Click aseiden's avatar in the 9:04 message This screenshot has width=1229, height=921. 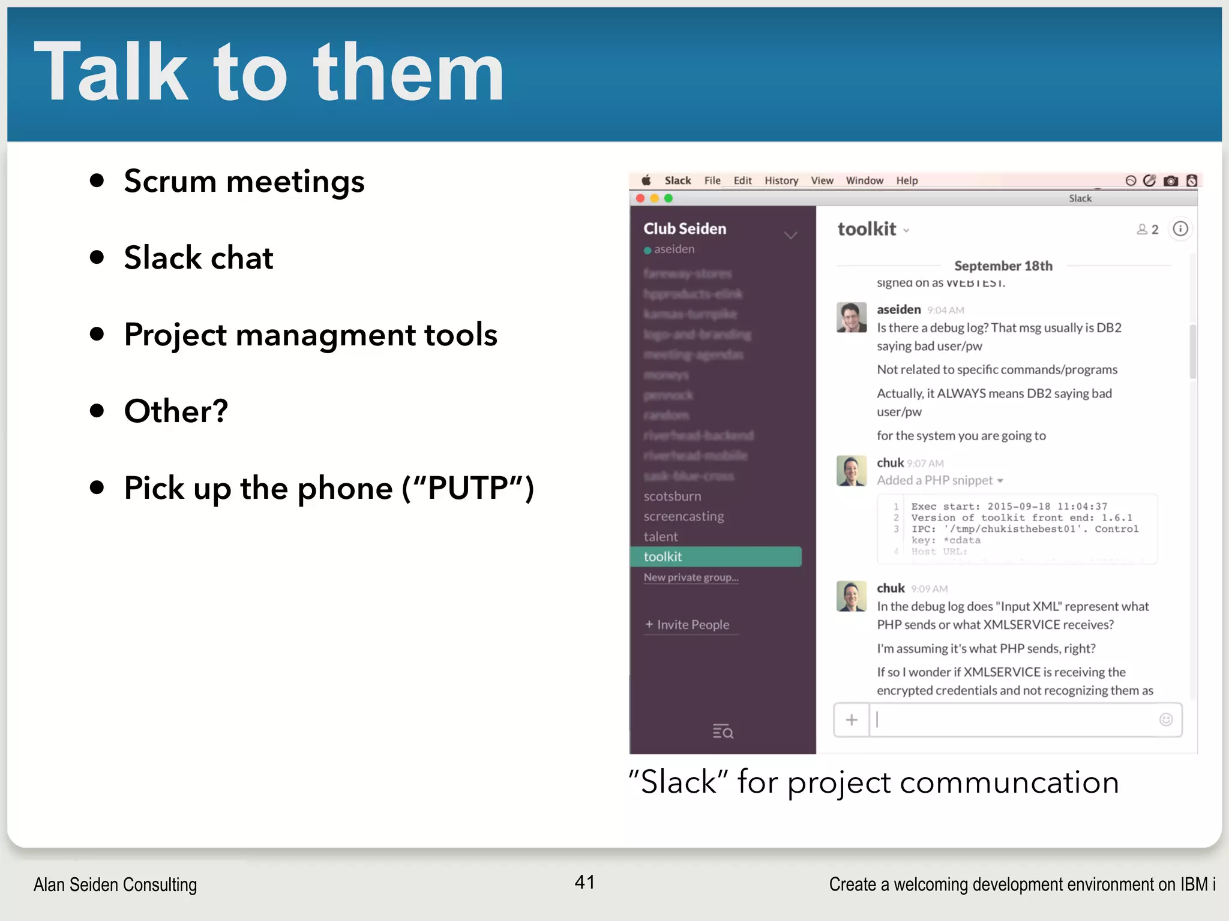[x=852, y=317]
